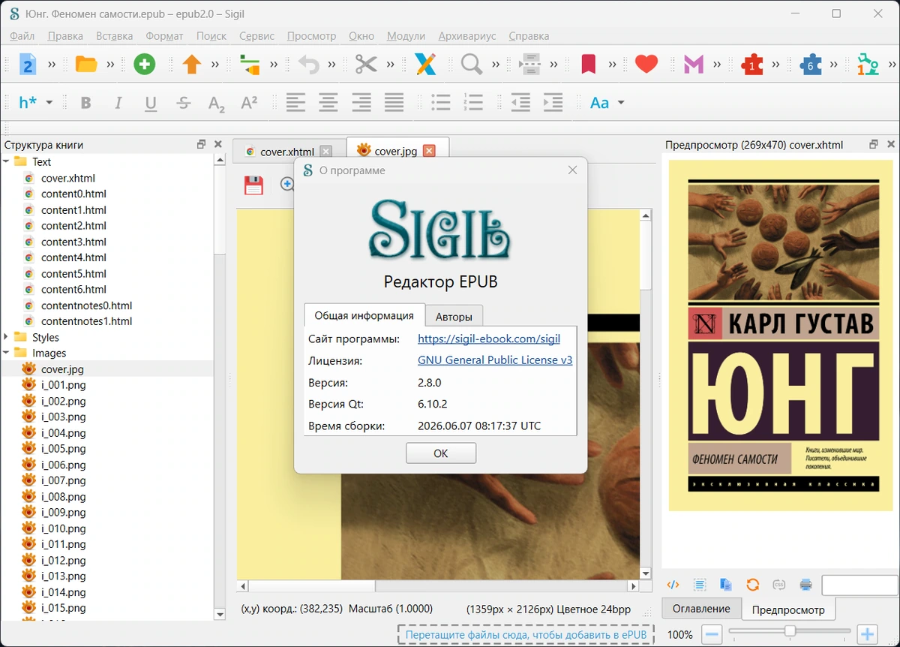The width and height of the screenshot is (900, 647).
Task: Open the Справка menu
Action: point(529,35)
